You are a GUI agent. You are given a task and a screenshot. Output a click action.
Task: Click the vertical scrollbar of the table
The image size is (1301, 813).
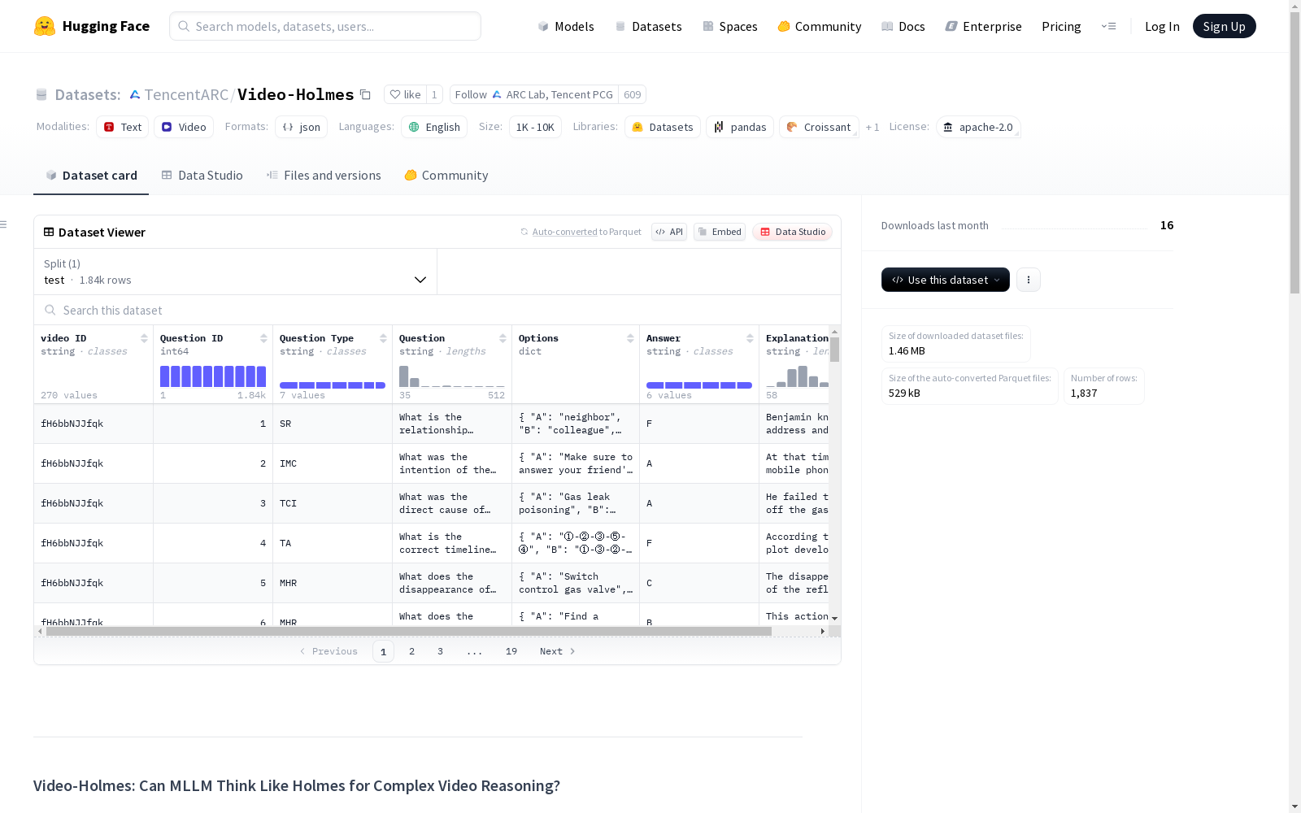click(x=834, y=350)
